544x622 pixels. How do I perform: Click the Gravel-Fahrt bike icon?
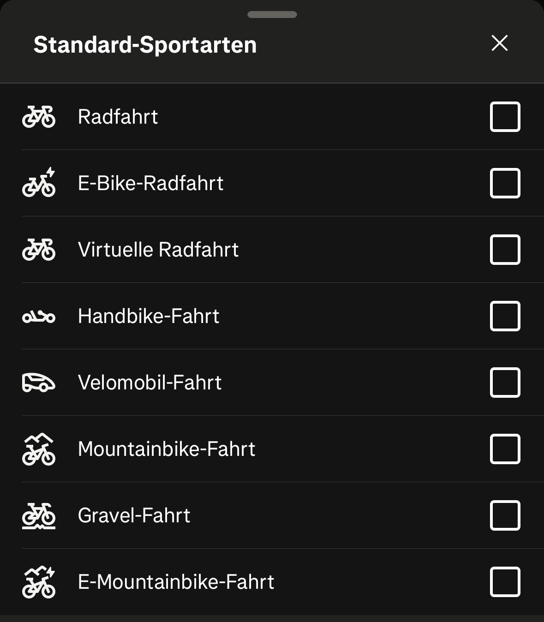pyautogui.click(x=39, y=515)
